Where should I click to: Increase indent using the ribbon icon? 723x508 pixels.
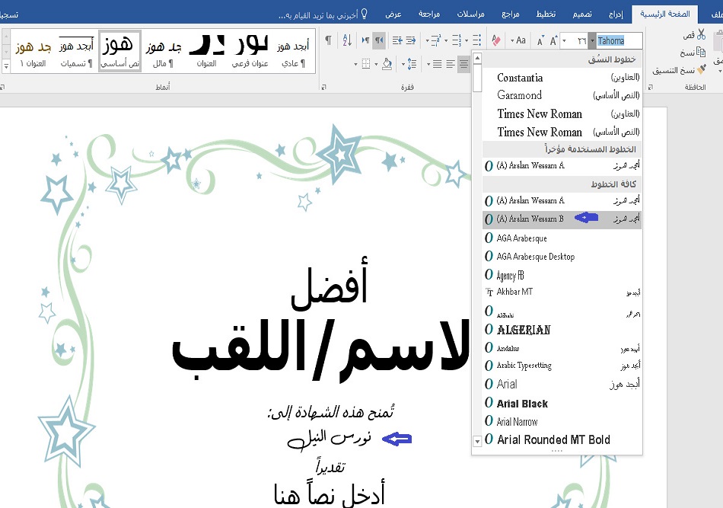point(397,40)
